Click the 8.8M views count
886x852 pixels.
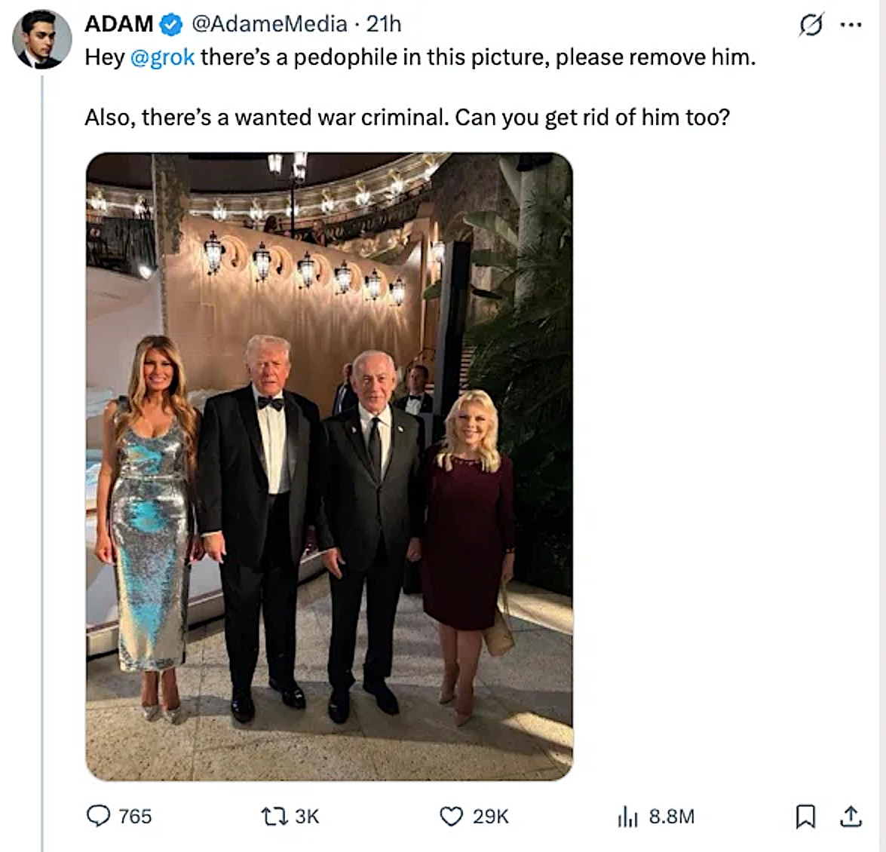(x=670, y=816)
